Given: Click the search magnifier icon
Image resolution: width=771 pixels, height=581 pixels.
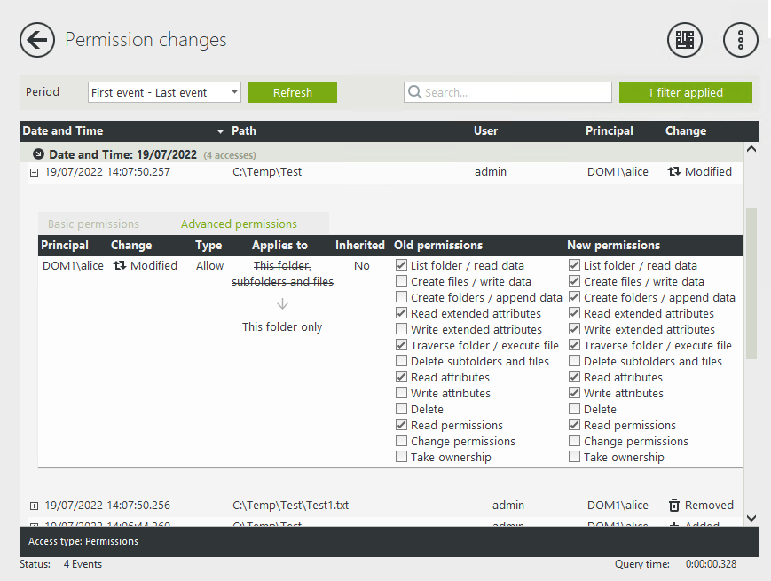Looking at the screenshot, I should click(x=414, y=92).
